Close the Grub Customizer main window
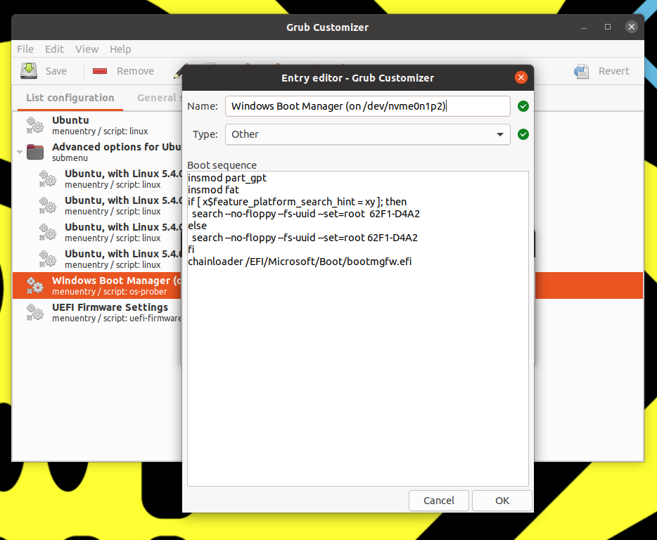657x540 pixels. (632, 27)
